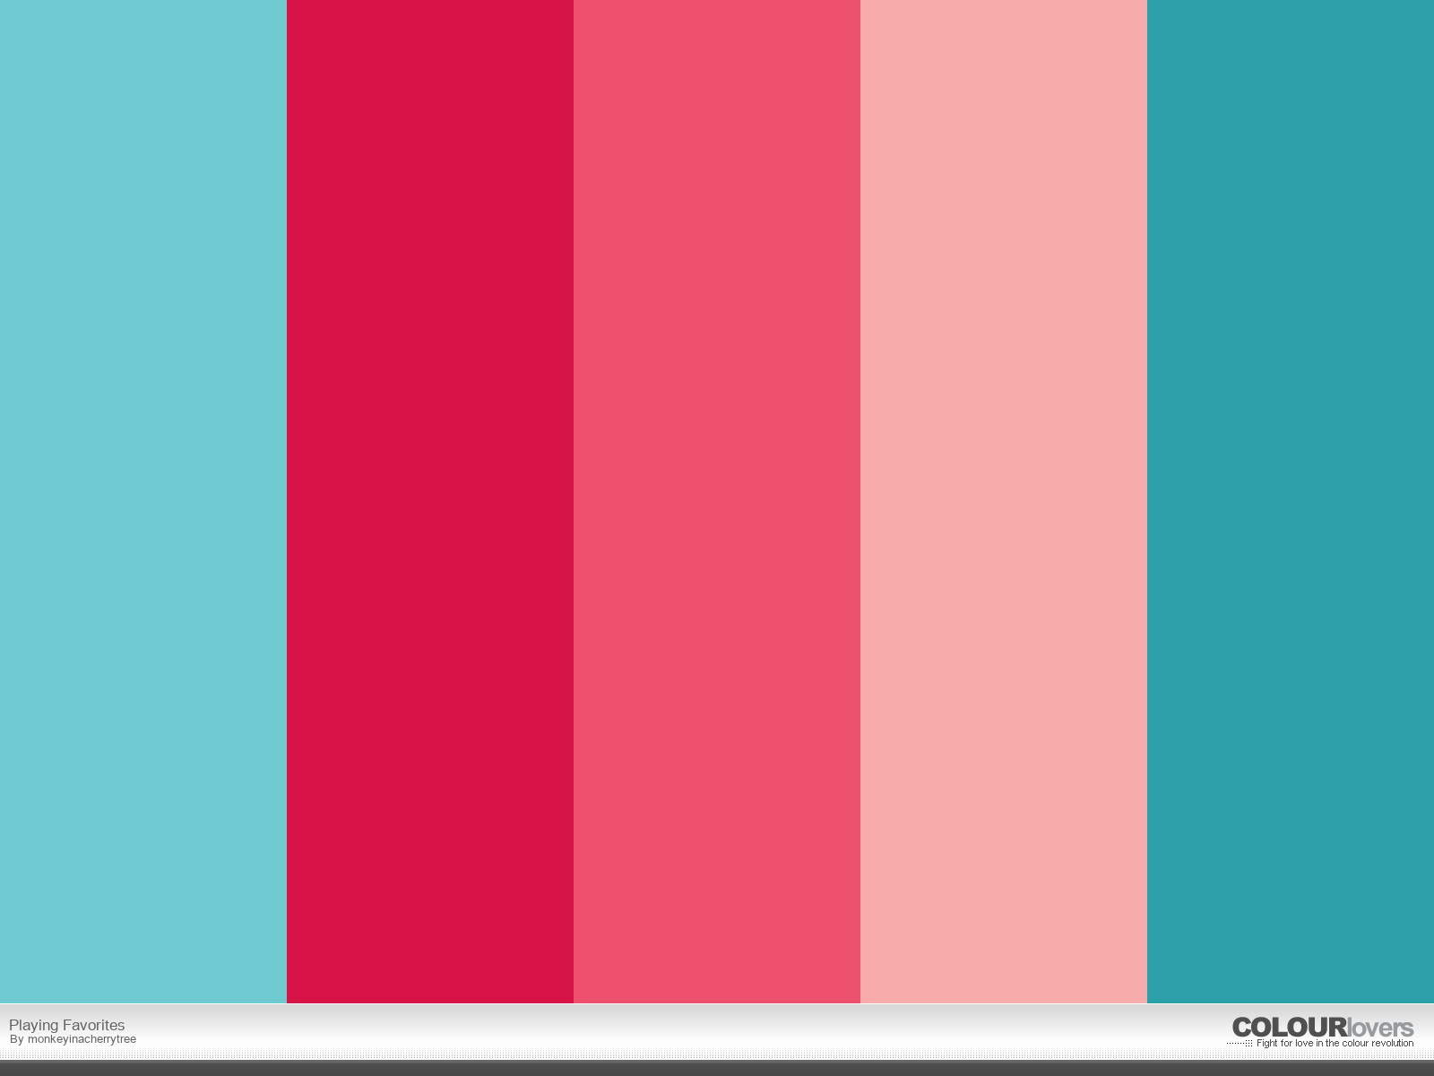This screenshot has width=1434, height=1076.
Task: Click 'Fight for love in the colour revolution' tagline
Action: pyautogui.click(x=1335, y=1044)
